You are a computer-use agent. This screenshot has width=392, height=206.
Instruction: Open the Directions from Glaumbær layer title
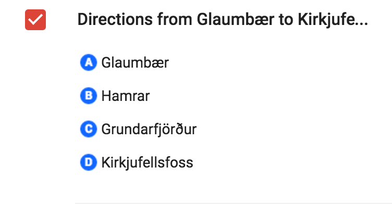pyautogui.click(x=223, y=20)
